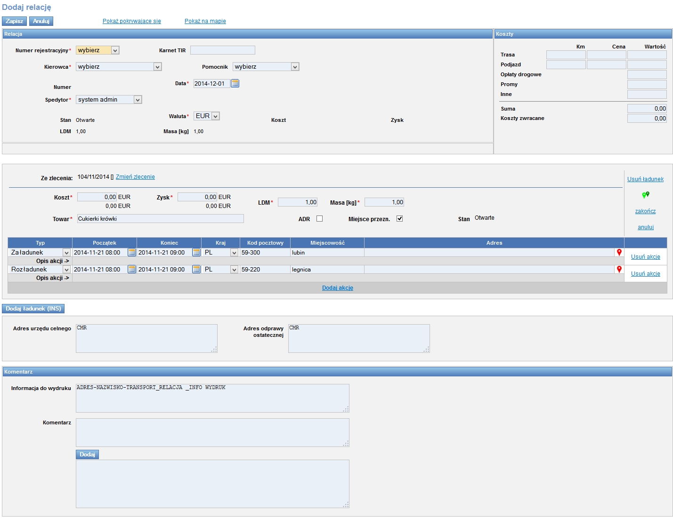
Task: Expand Opis akcji under Rozładunek
Action: click(53, 278)
